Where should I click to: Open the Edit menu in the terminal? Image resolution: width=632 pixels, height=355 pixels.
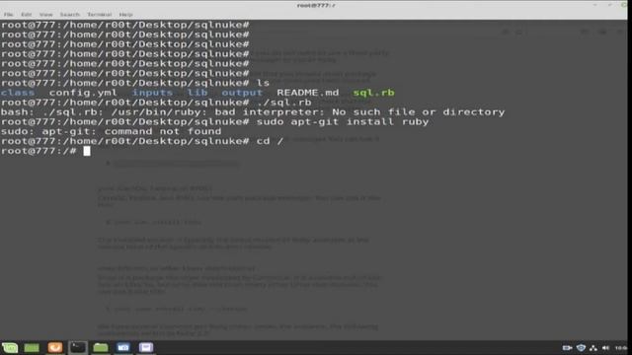point(27,15)
